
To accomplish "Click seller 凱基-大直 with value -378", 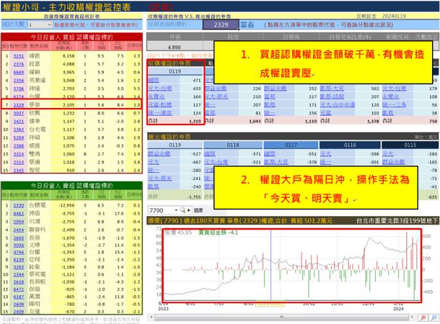I will (276, 162).
